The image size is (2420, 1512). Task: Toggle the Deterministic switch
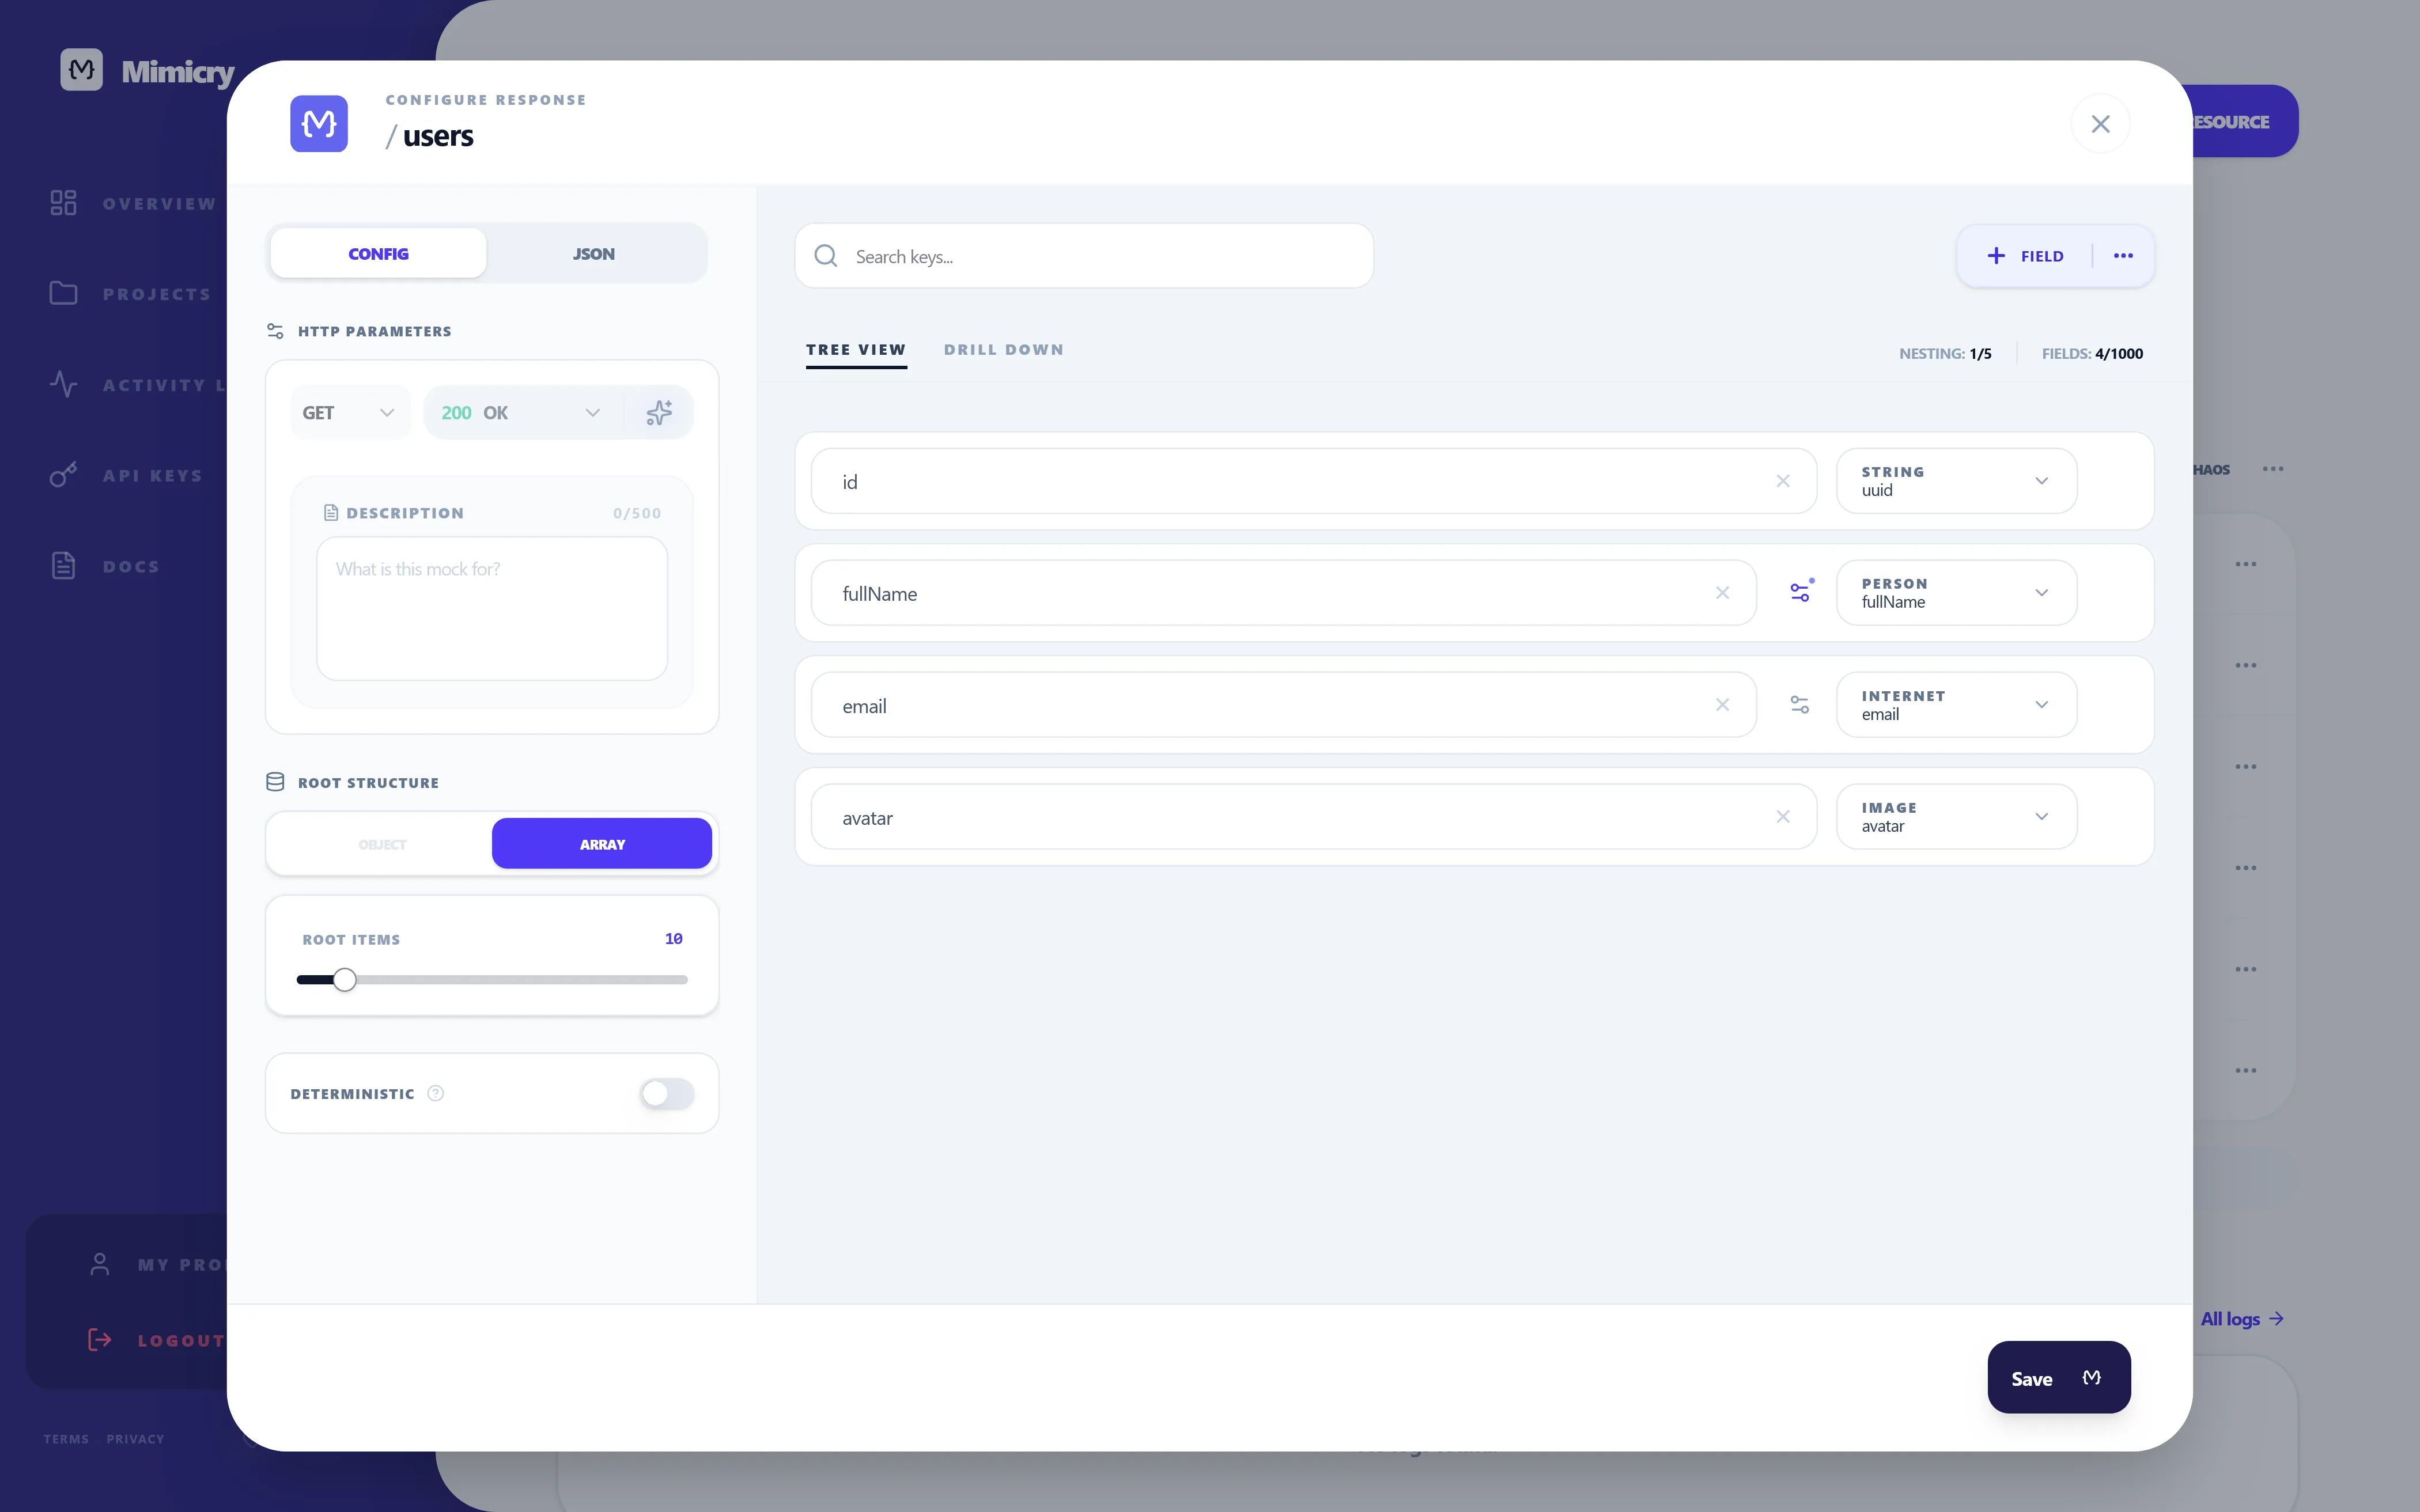[667, 1093]
